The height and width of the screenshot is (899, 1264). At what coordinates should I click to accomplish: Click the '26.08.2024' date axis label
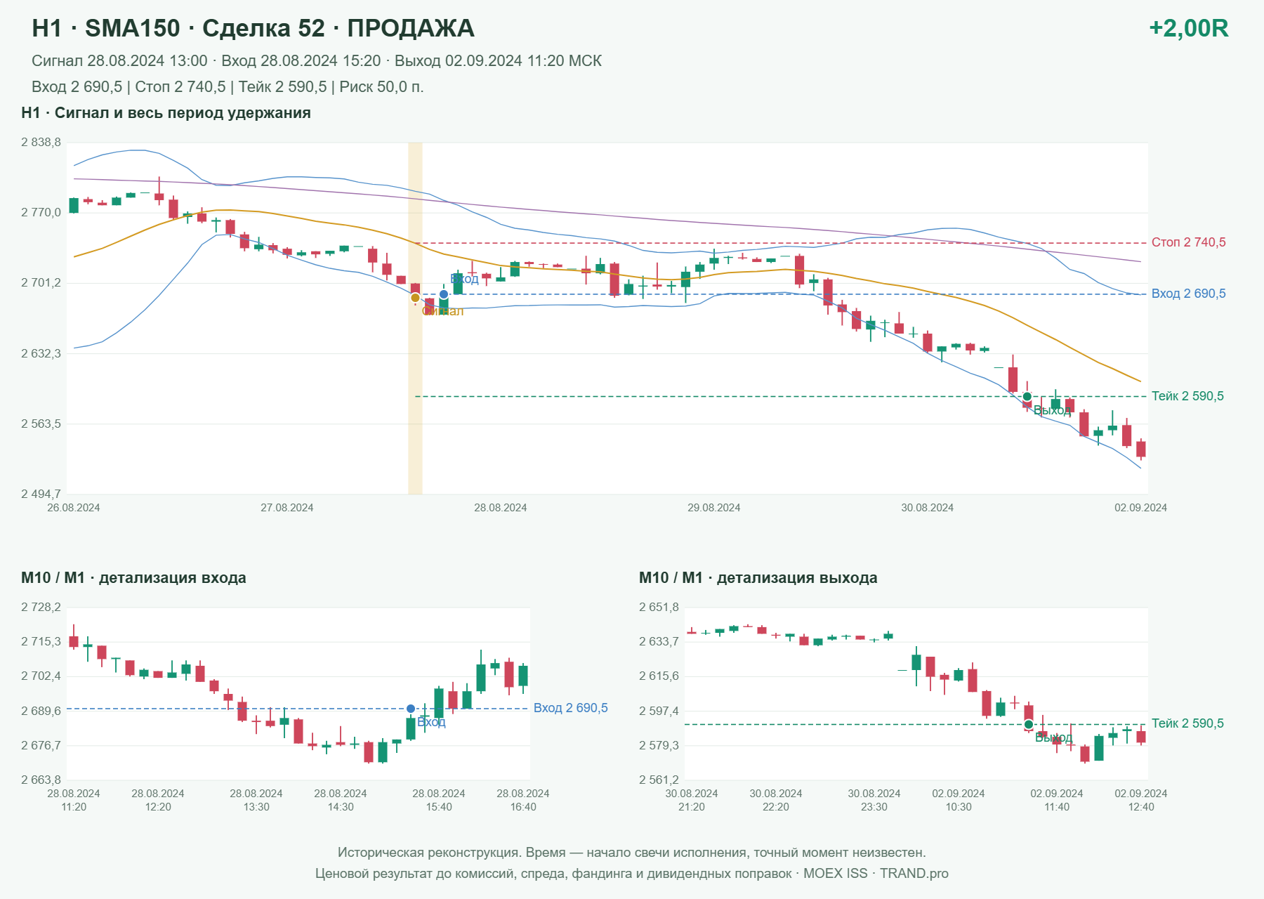(x=74, y=508)
